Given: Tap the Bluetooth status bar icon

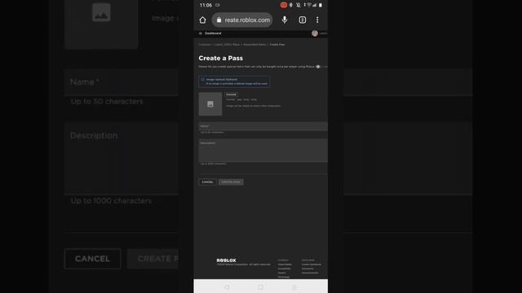Looking at the screenshot, I should tap(291, 5).
